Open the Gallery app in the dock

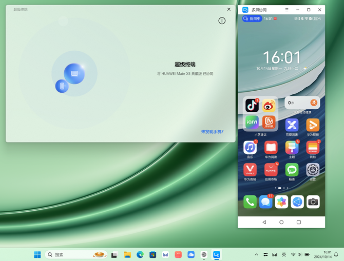pyautogui.click(x=281, y=202)
